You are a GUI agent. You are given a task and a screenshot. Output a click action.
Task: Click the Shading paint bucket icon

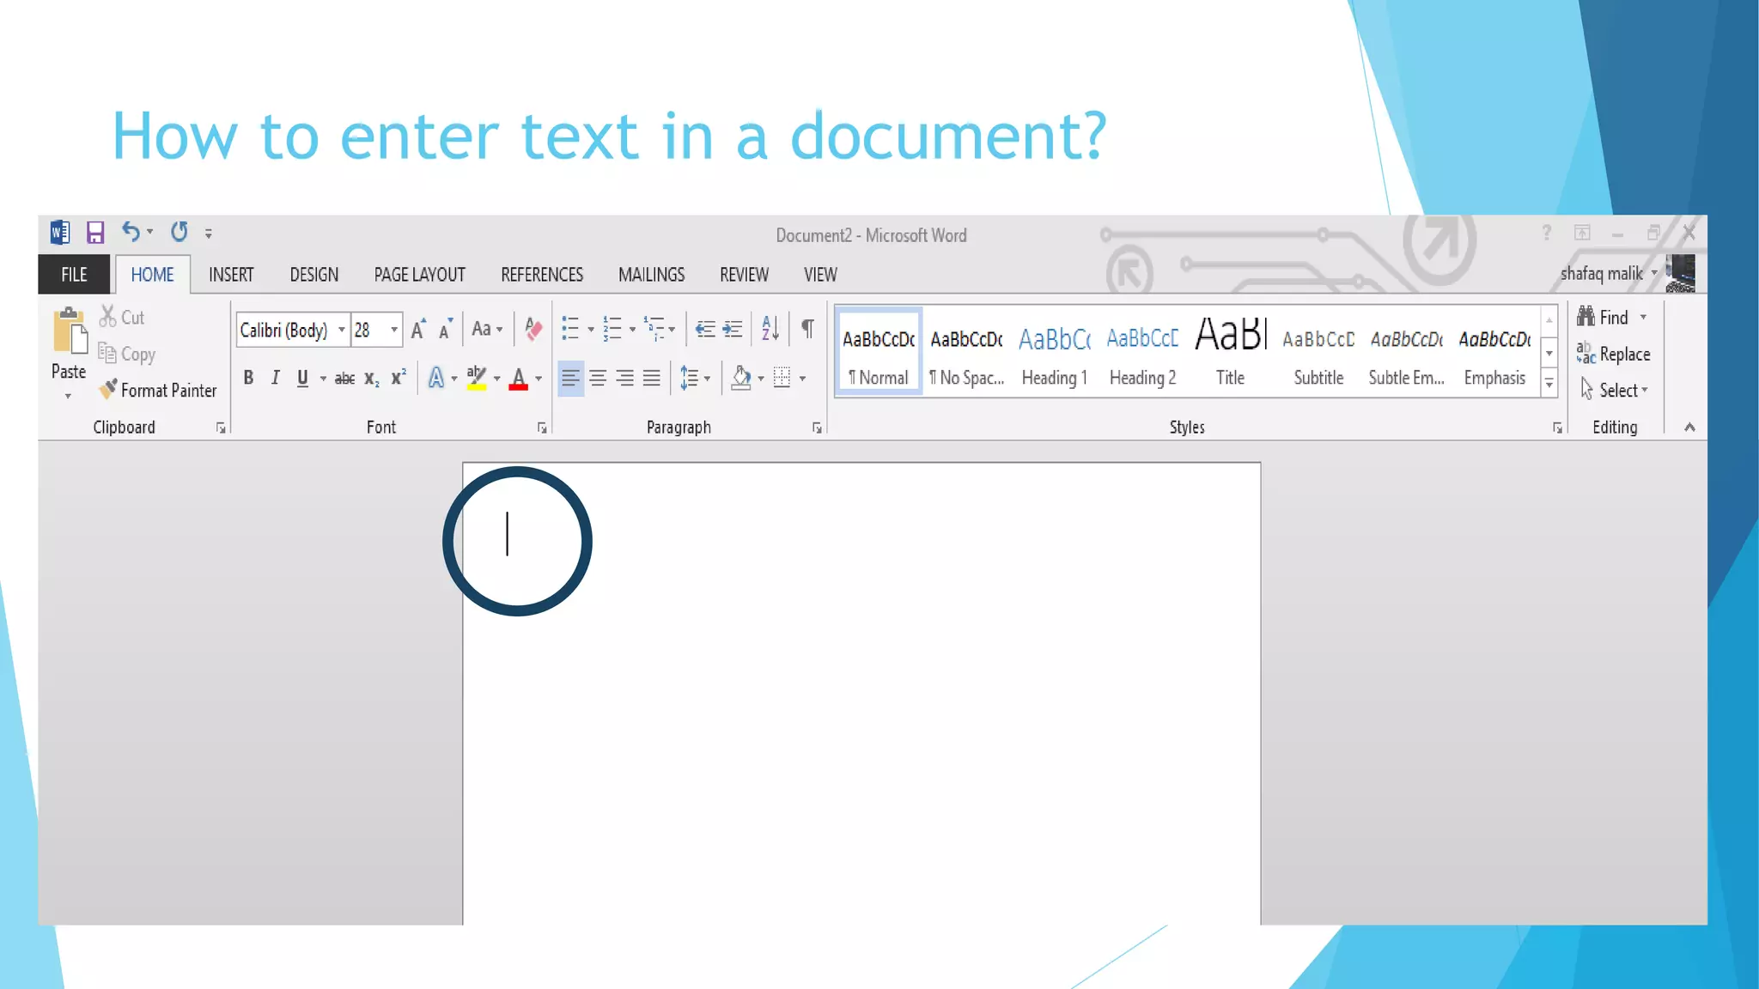tap(741, 378)
